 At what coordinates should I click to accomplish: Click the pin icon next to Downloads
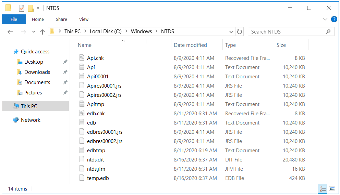65,72
